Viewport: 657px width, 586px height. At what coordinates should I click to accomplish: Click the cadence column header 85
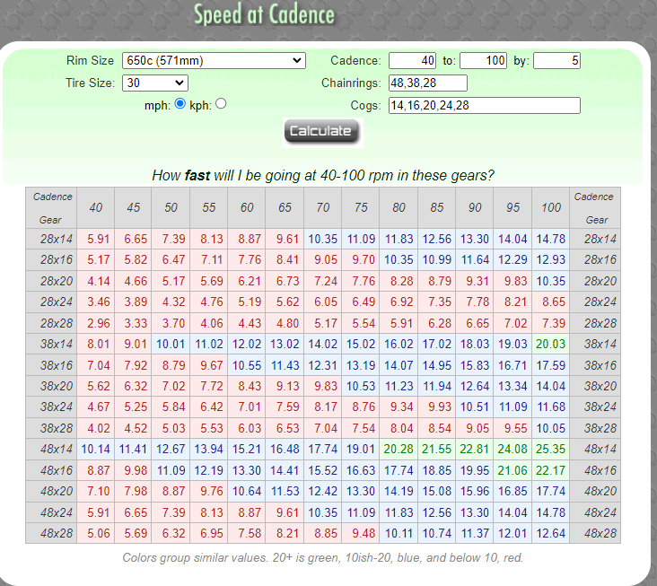pos(436,208)
